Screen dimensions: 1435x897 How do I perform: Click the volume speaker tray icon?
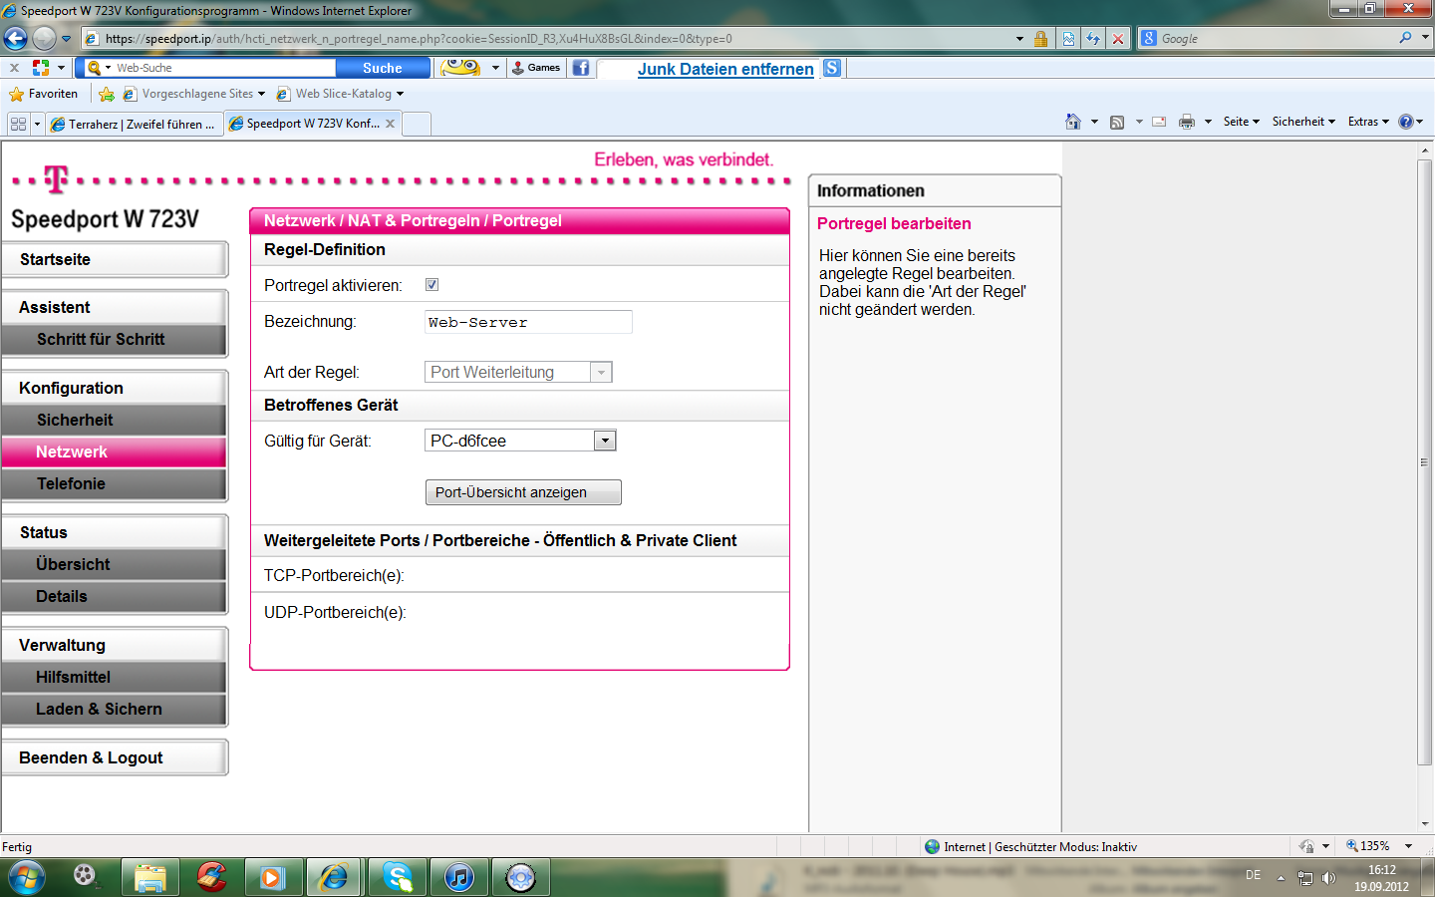click(1328, 878)
